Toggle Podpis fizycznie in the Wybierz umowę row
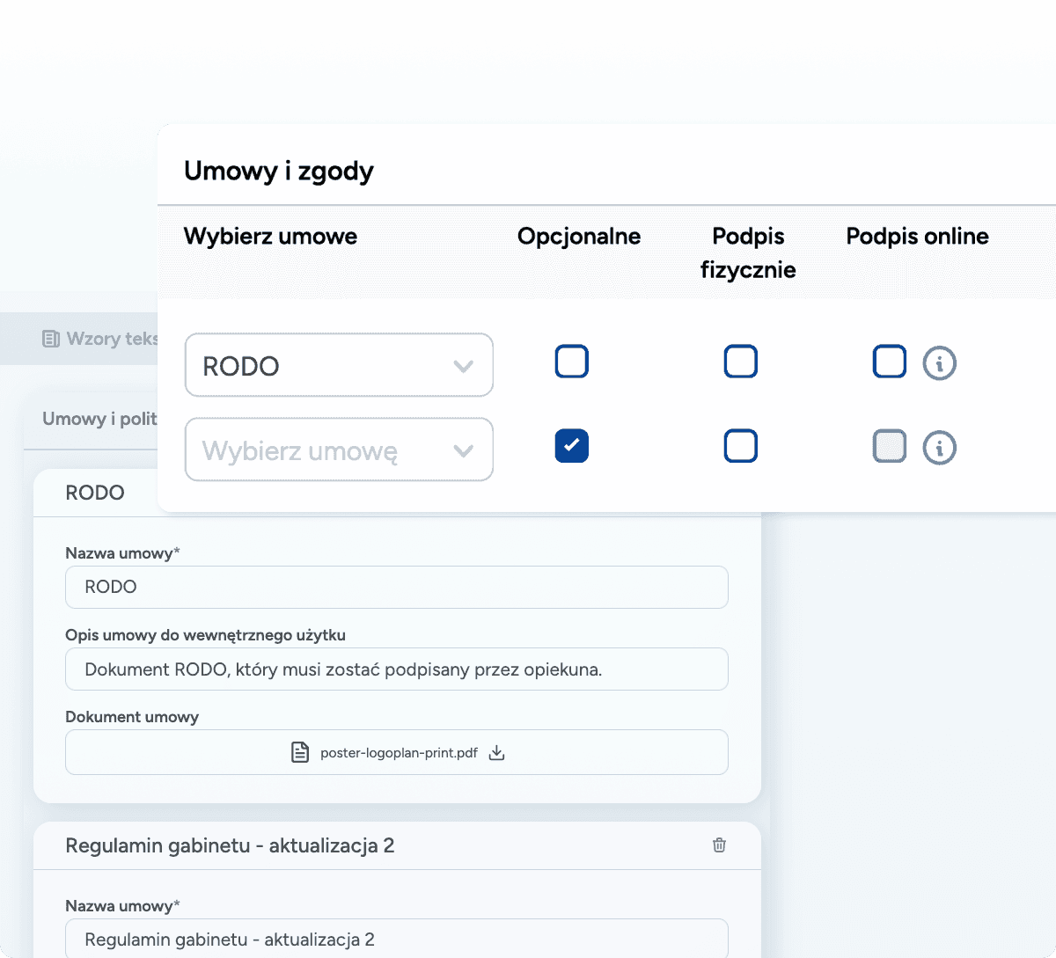This screenshot has width=1056, height=958. pos(740,446)
